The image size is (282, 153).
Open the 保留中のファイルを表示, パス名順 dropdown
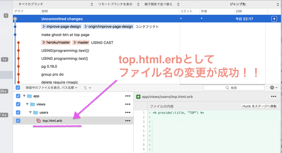tap(51, 88)
